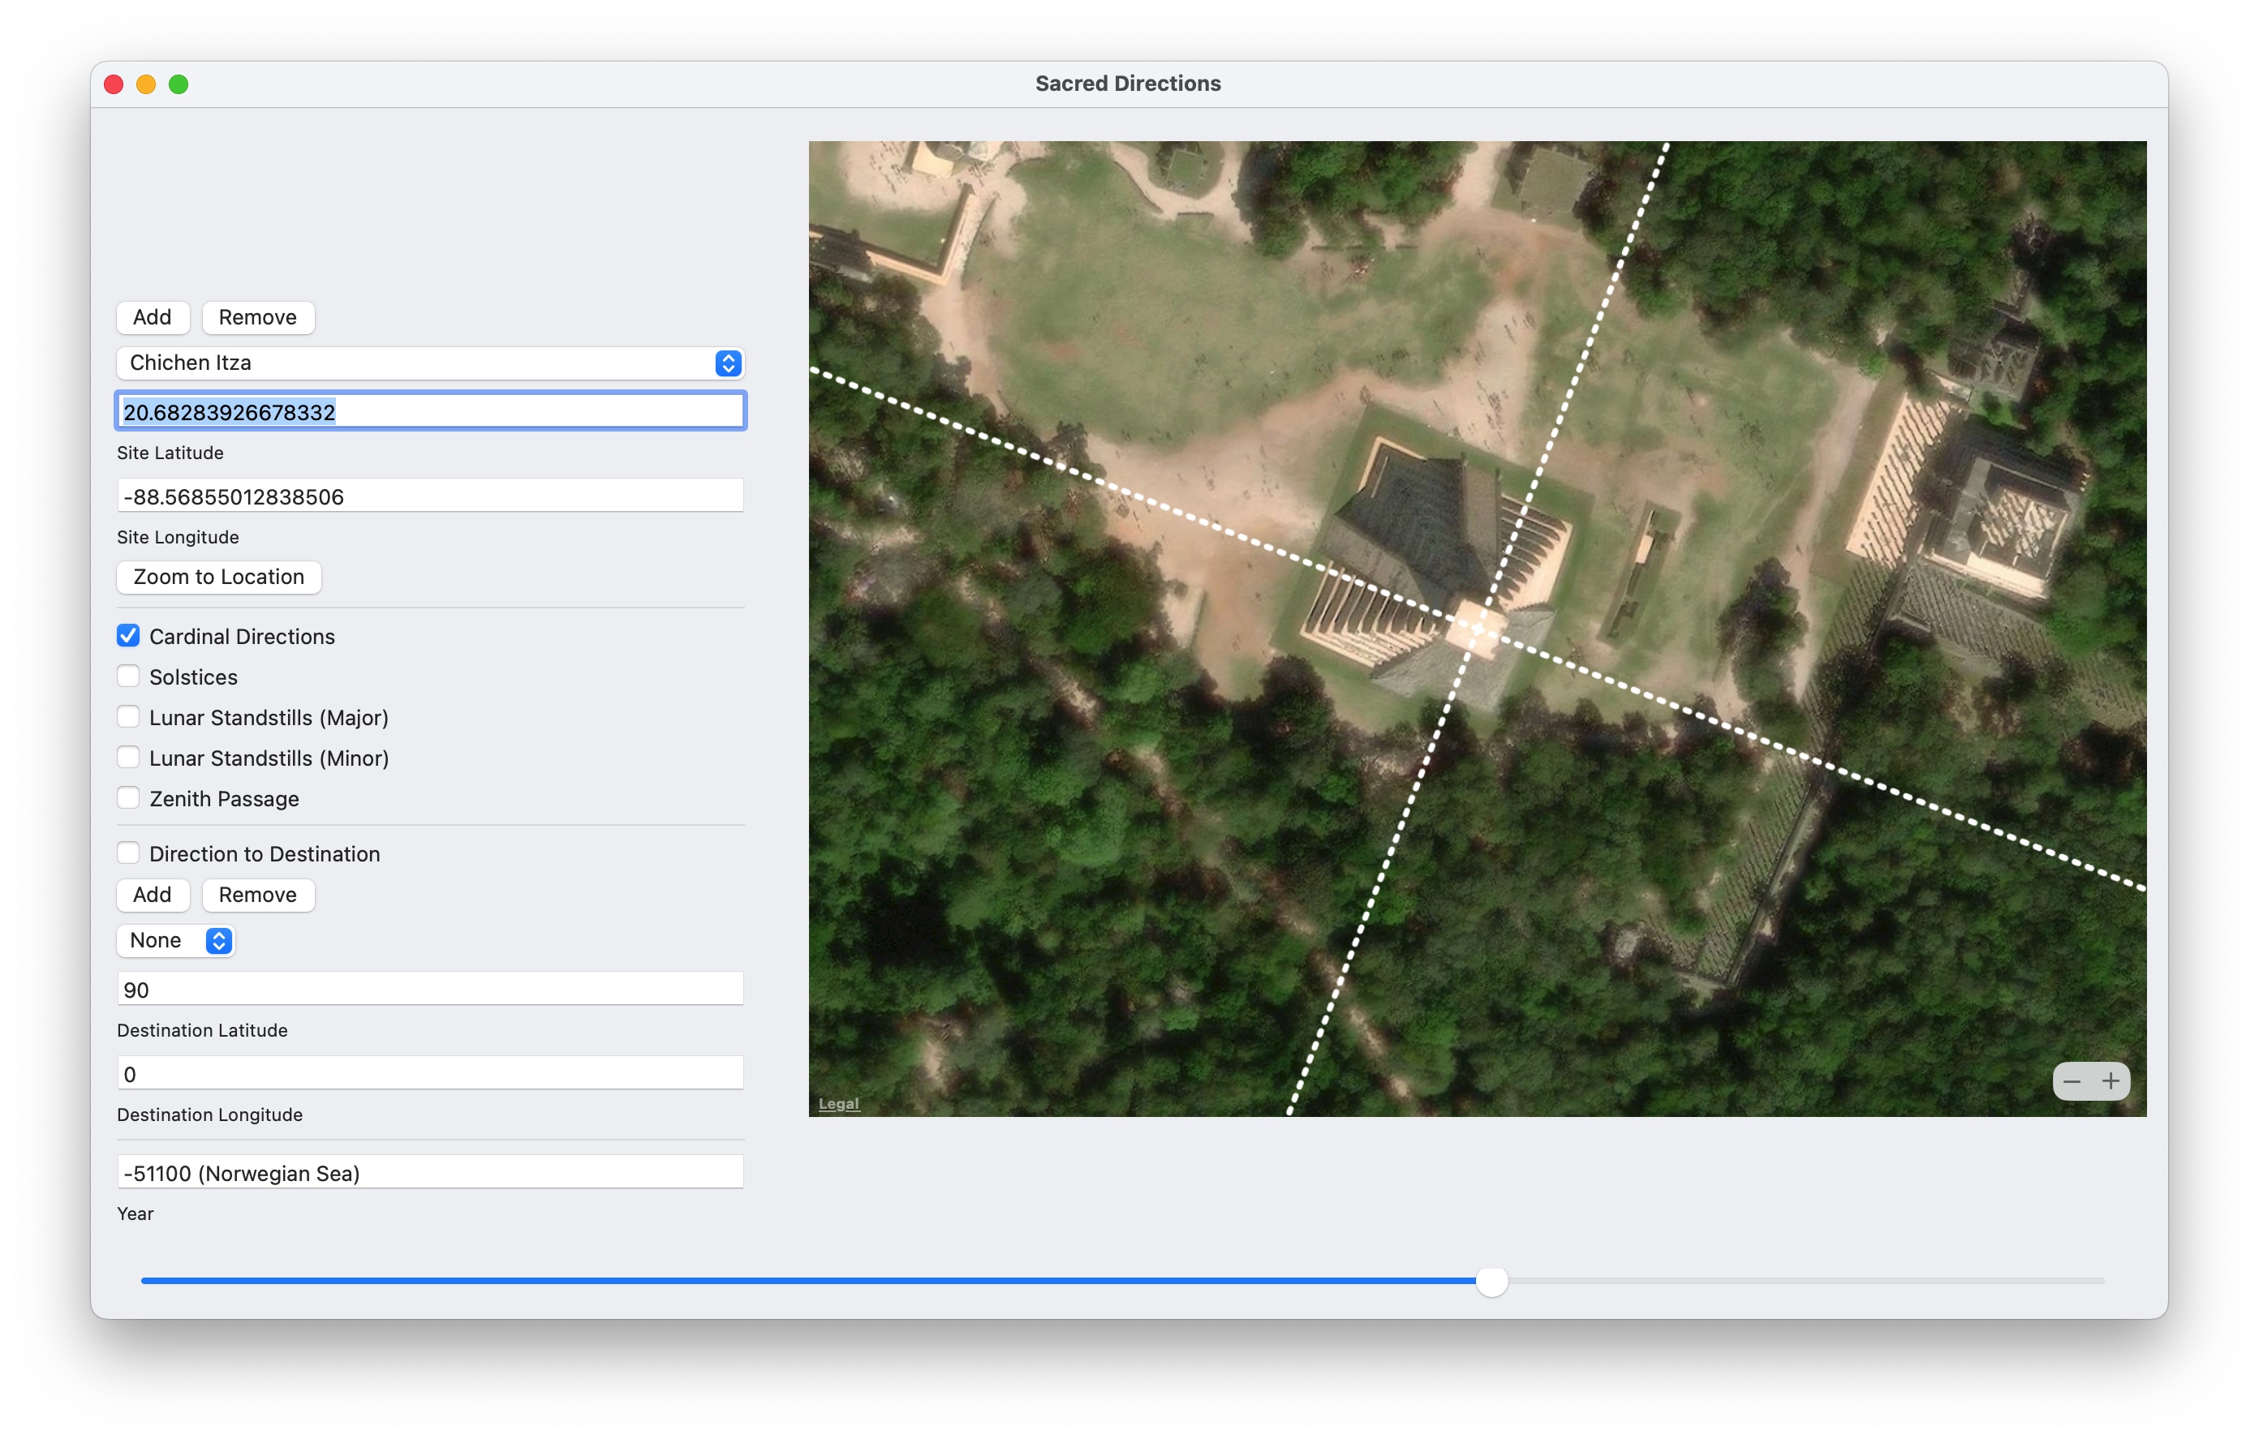Click the map zoom in plus icon
Image resolution: width=2259 pixels, height=1439 pixels.
2110,1080
